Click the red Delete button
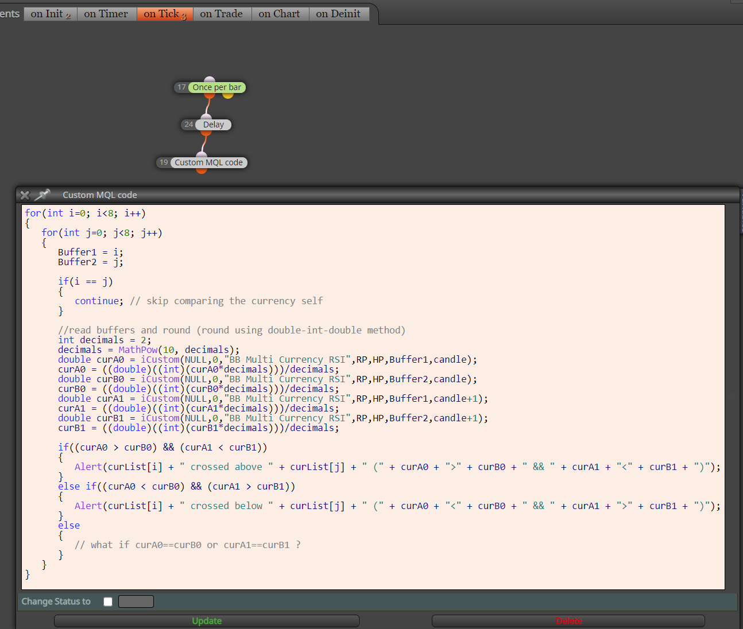This screenshot has width=743, height=629. click(x=568, y=621)
